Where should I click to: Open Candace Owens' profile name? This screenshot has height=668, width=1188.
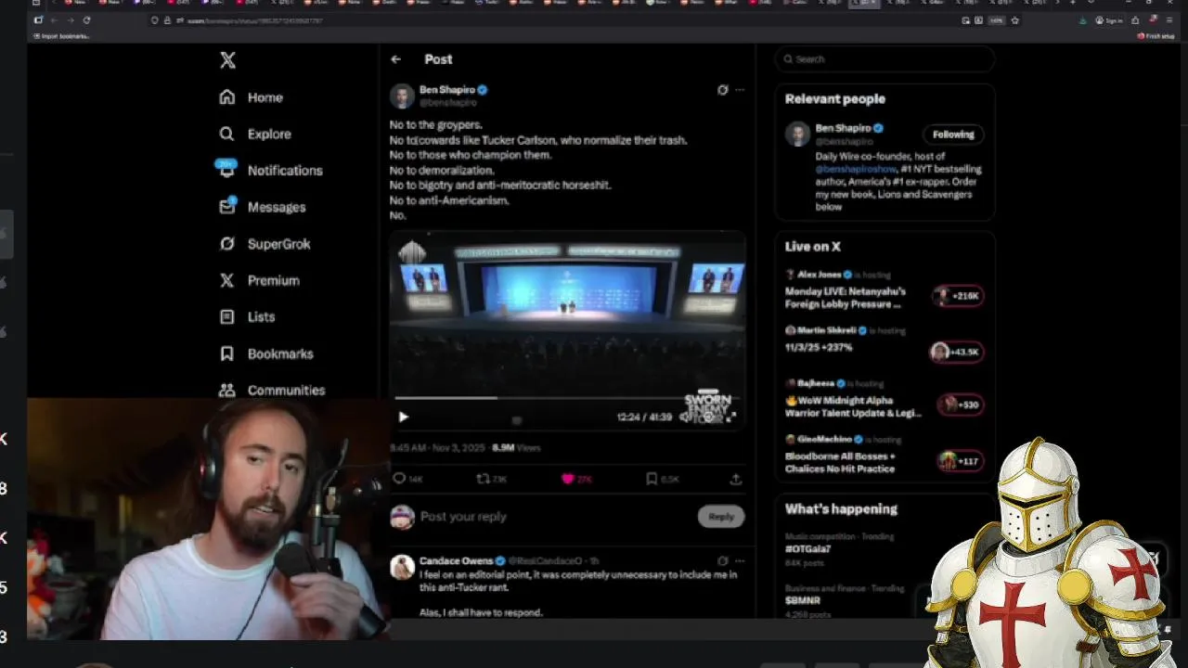(x=456, y=561)
